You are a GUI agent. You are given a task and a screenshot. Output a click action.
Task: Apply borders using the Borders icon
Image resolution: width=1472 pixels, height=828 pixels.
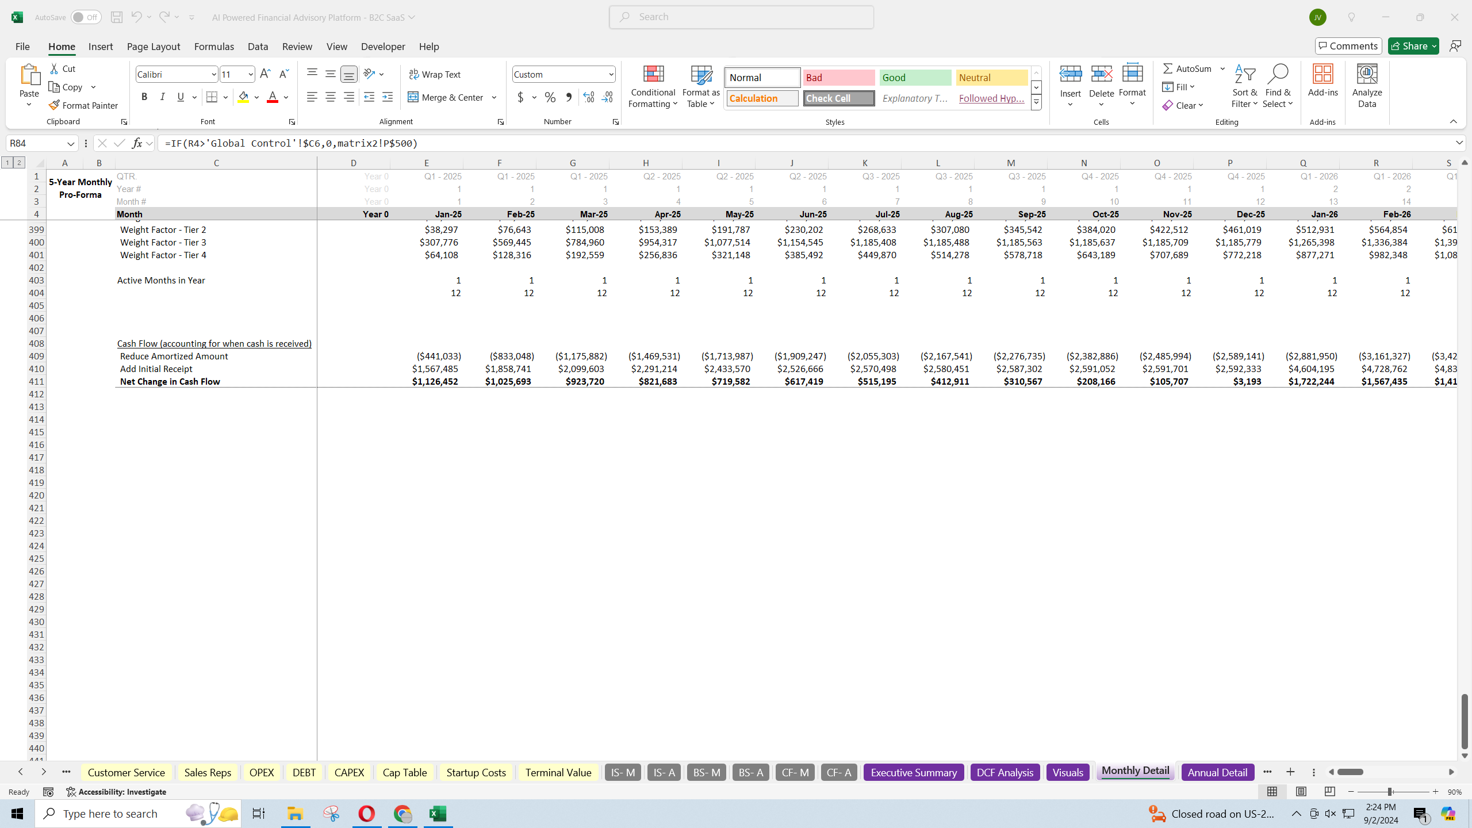pyautogui.click(x=212, y=97)
